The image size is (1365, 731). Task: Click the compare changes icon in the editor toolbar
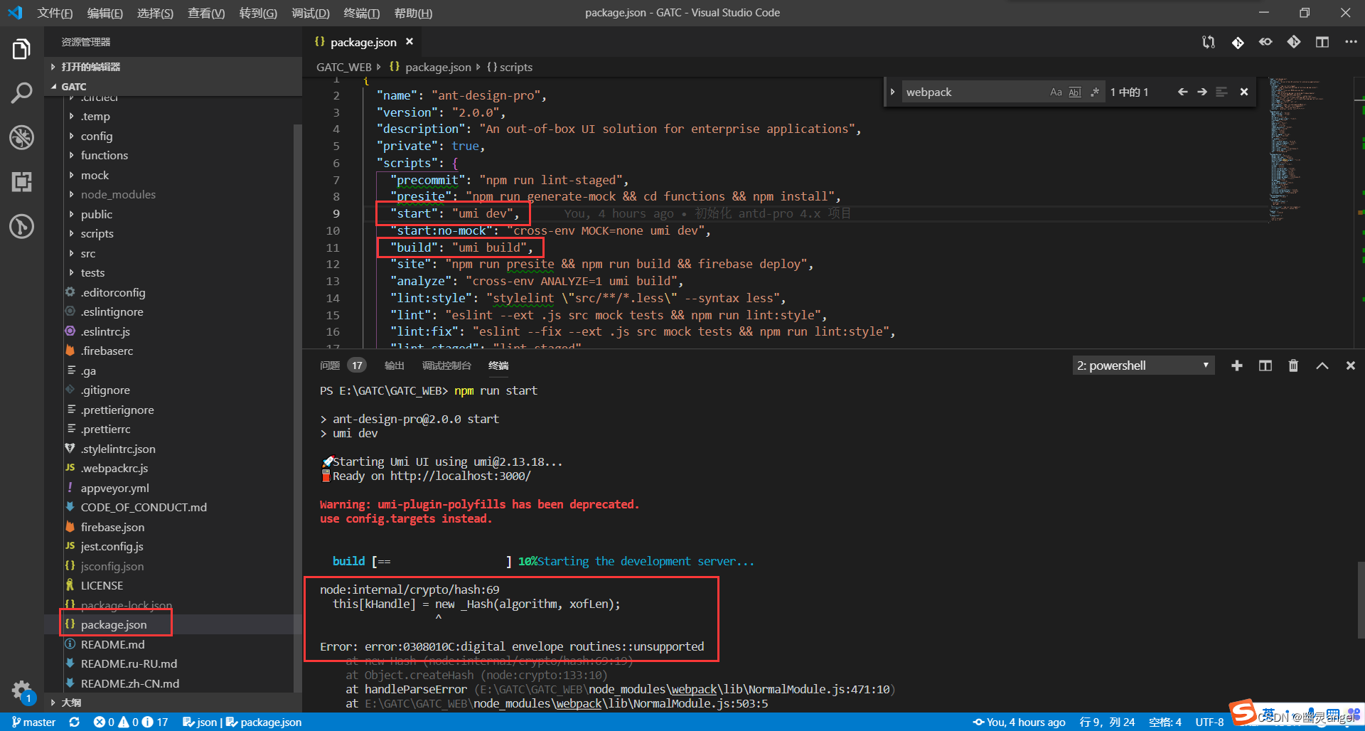1209,43
